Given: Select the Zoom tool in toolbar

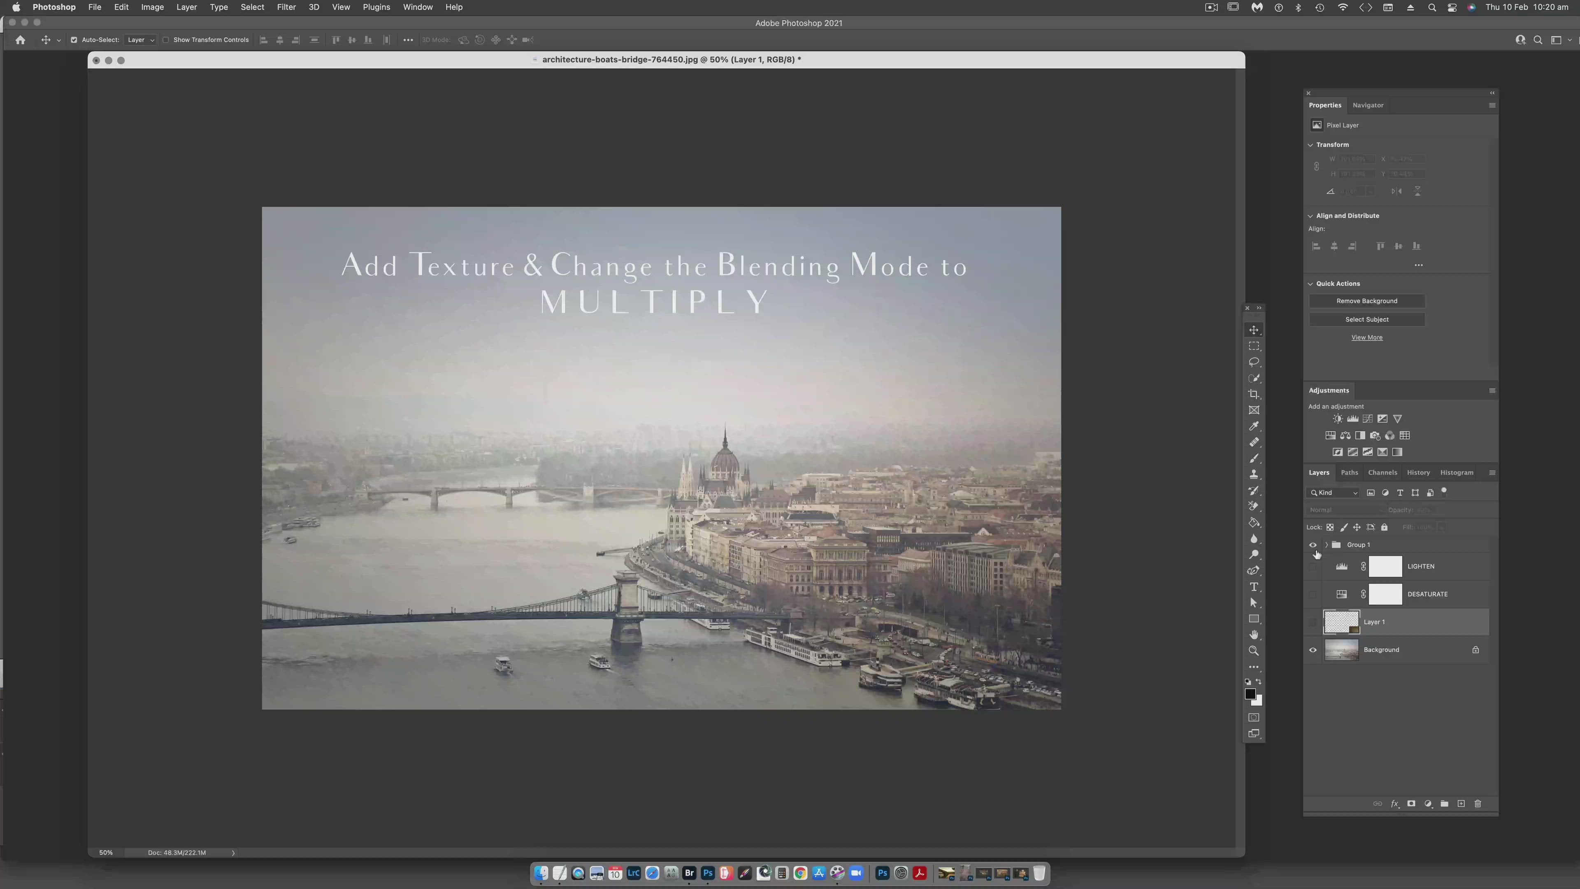Looking at the screenshot, I should [x=1254, y=651].
